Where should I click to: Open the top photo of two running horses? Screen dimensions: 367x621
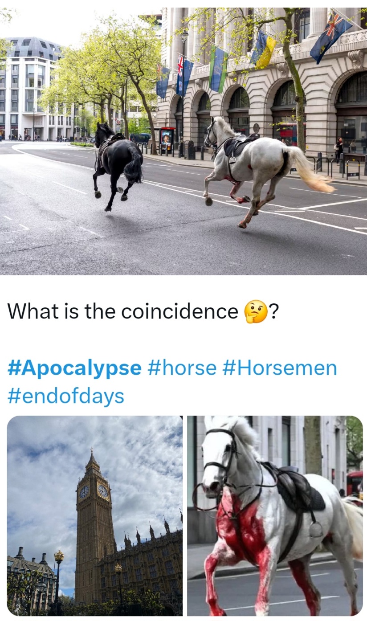tap(183, 141)
